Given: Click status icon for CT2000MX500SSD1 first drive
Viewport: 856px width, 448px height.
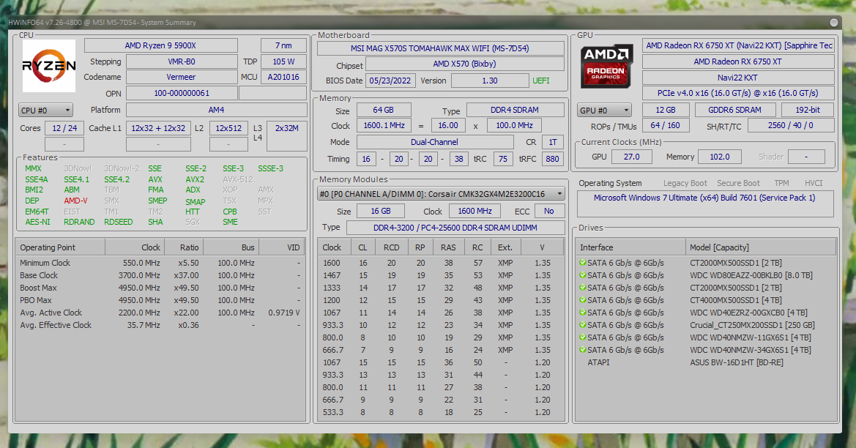Looking at the screenshot, I should click(583, 263).
